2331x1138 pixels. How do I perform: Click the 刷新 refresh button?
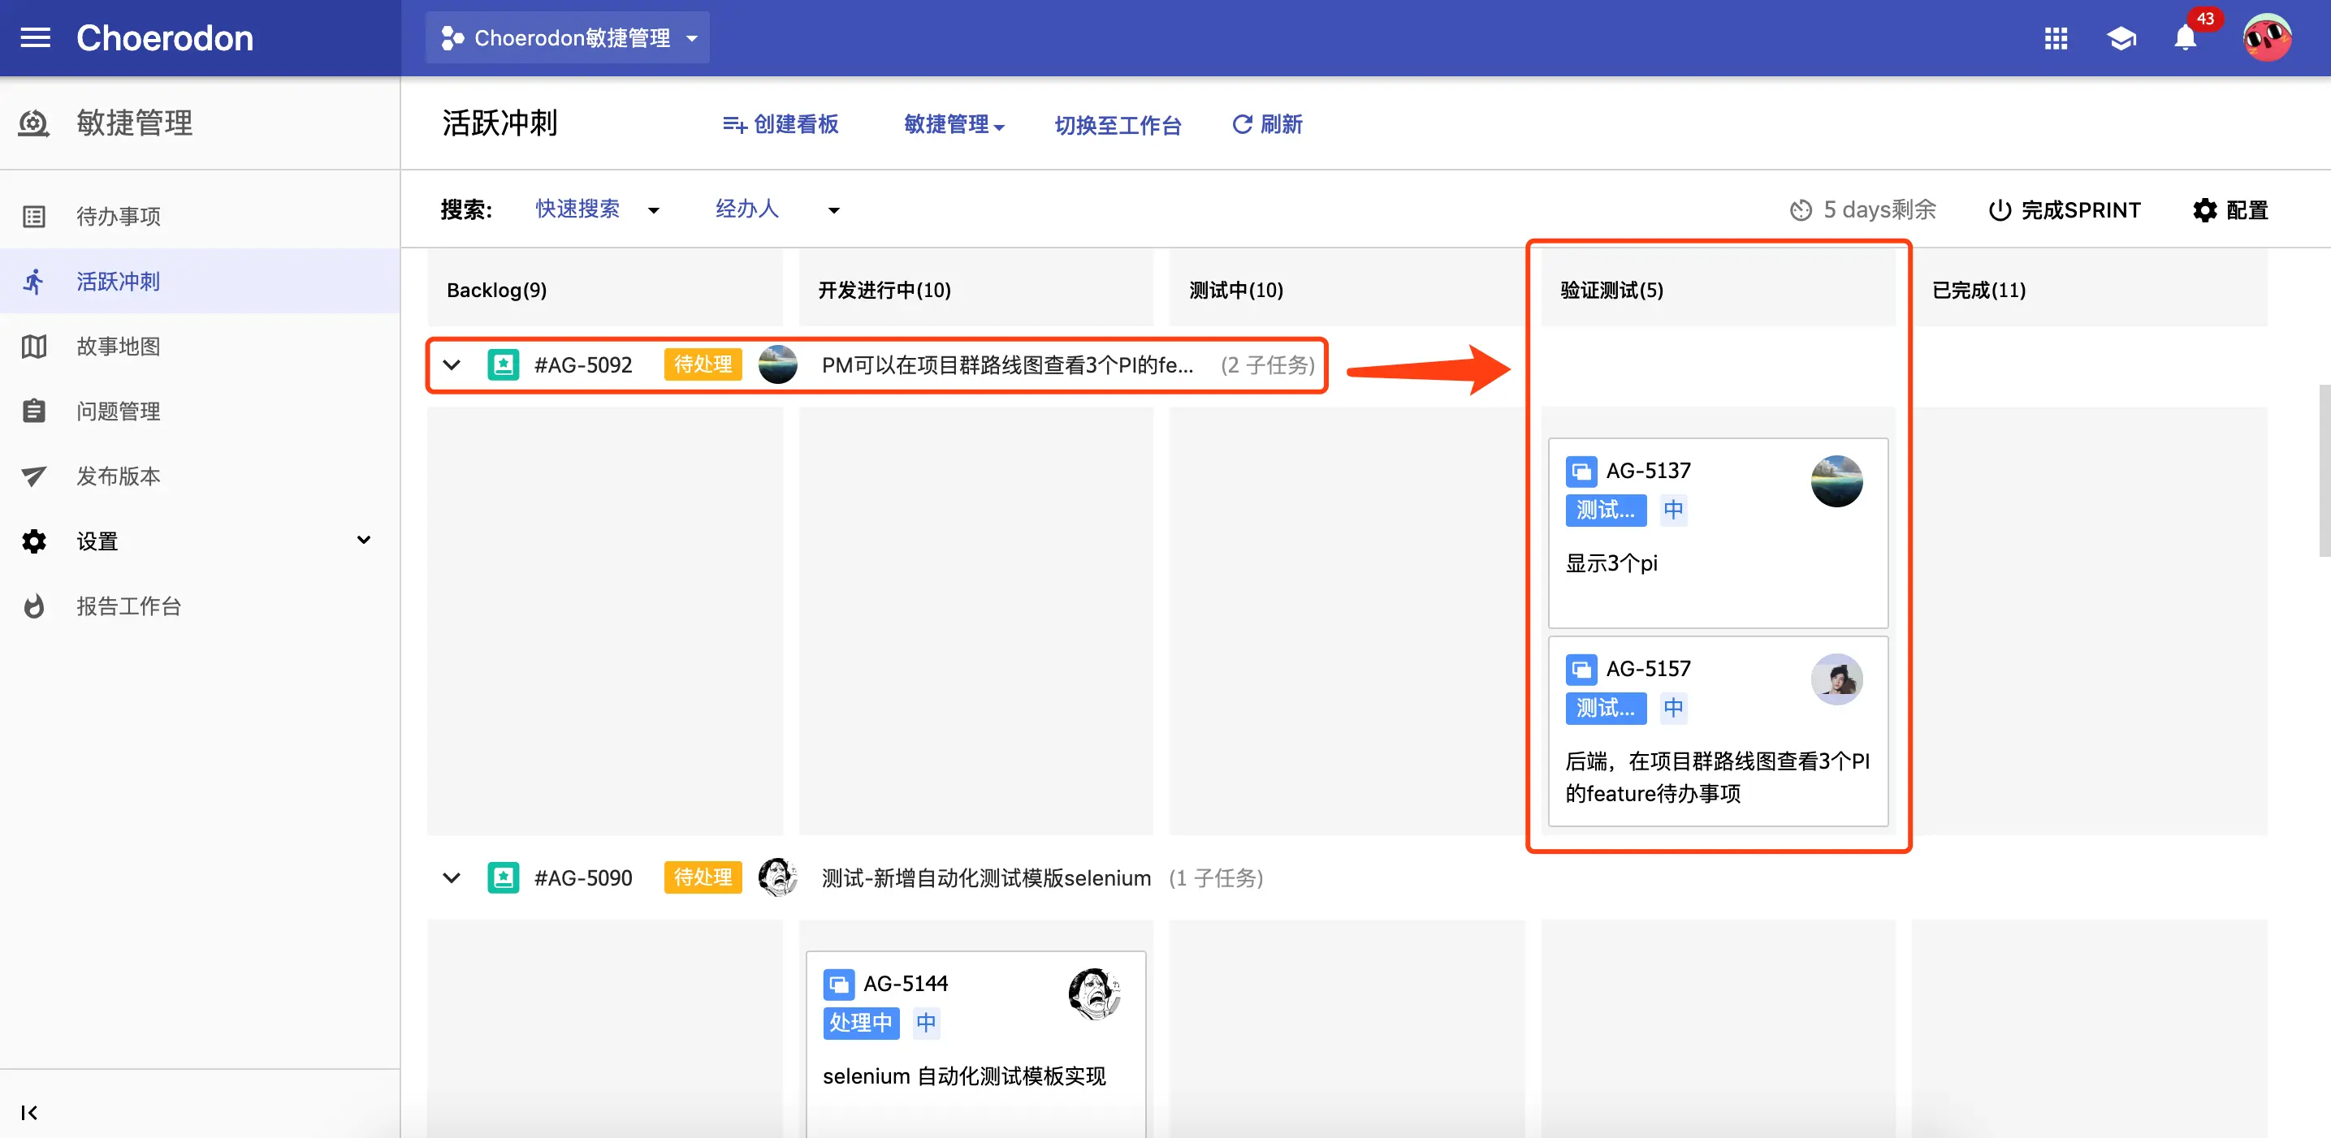pos(1267,124)
